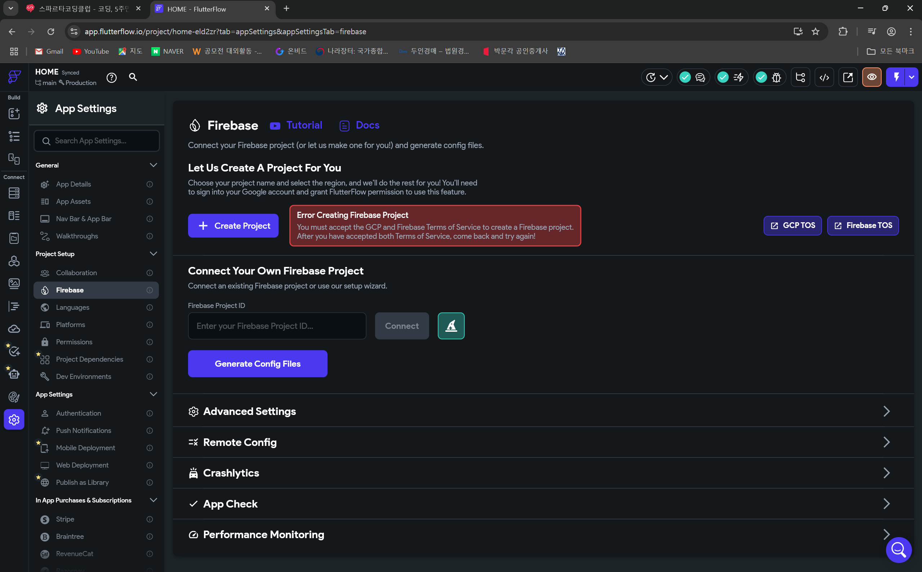
Task: Click Generate Config Files button
Action: [258, 363]
